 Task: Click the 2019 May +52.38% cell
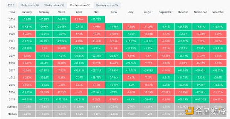[x=96, y=56]
